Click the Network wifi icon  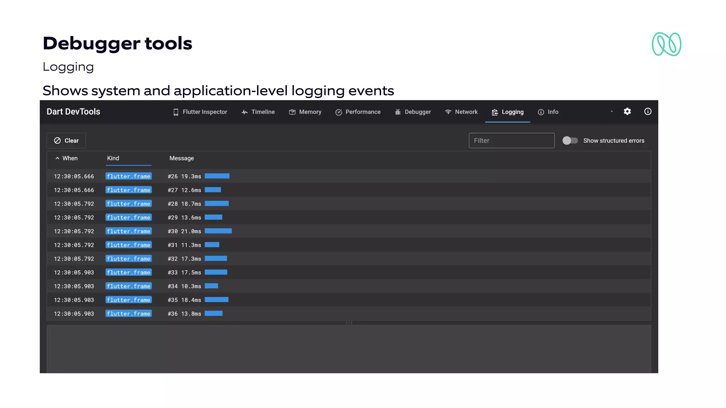448,112
